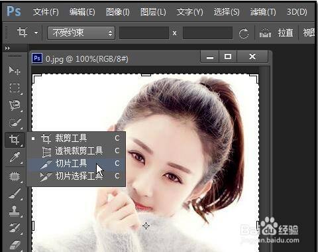The width and height of the screenshot is (318, 252).
Task: Select the Spot Healing Brush tool
Action: [15, 176]
